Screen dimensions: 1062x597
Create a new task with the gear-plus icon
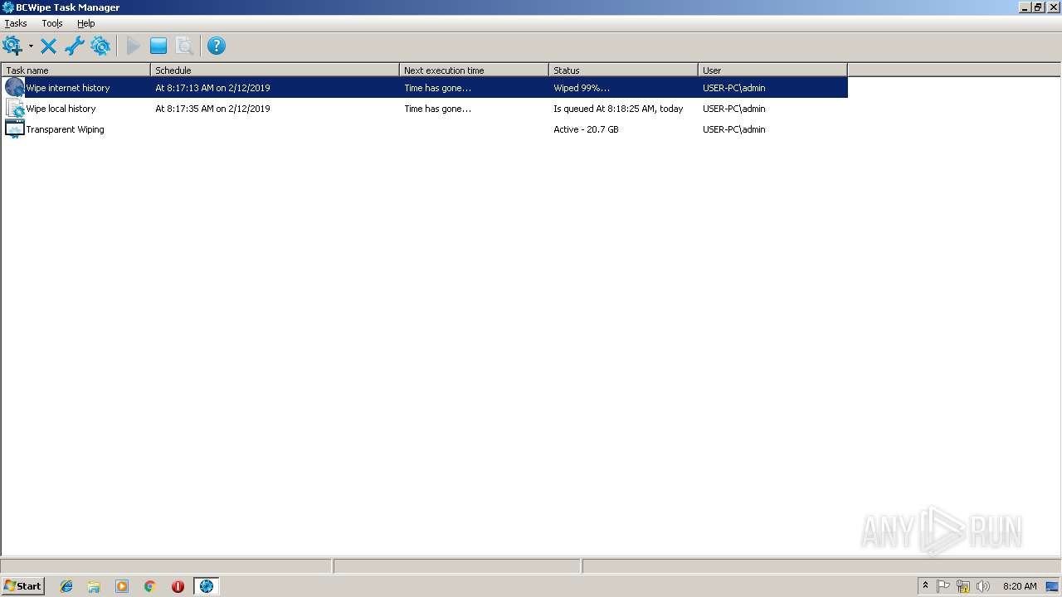coord(12,46)
